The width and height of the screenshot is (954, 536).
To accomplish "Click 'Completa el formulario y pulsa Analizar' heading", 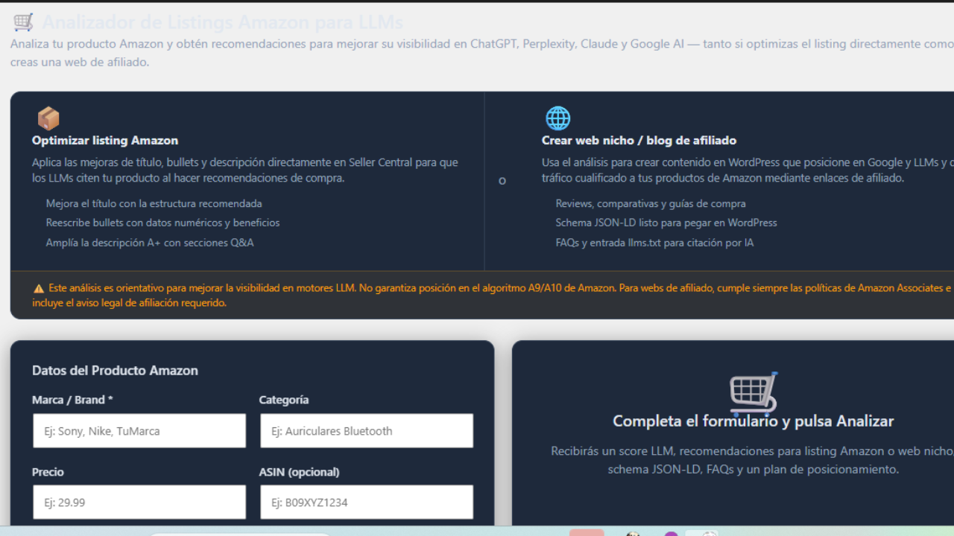I will coord(753,421).
